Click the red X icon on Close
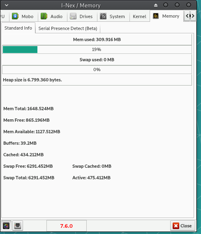Screen dimensions: 201x234 pos(176,226)
